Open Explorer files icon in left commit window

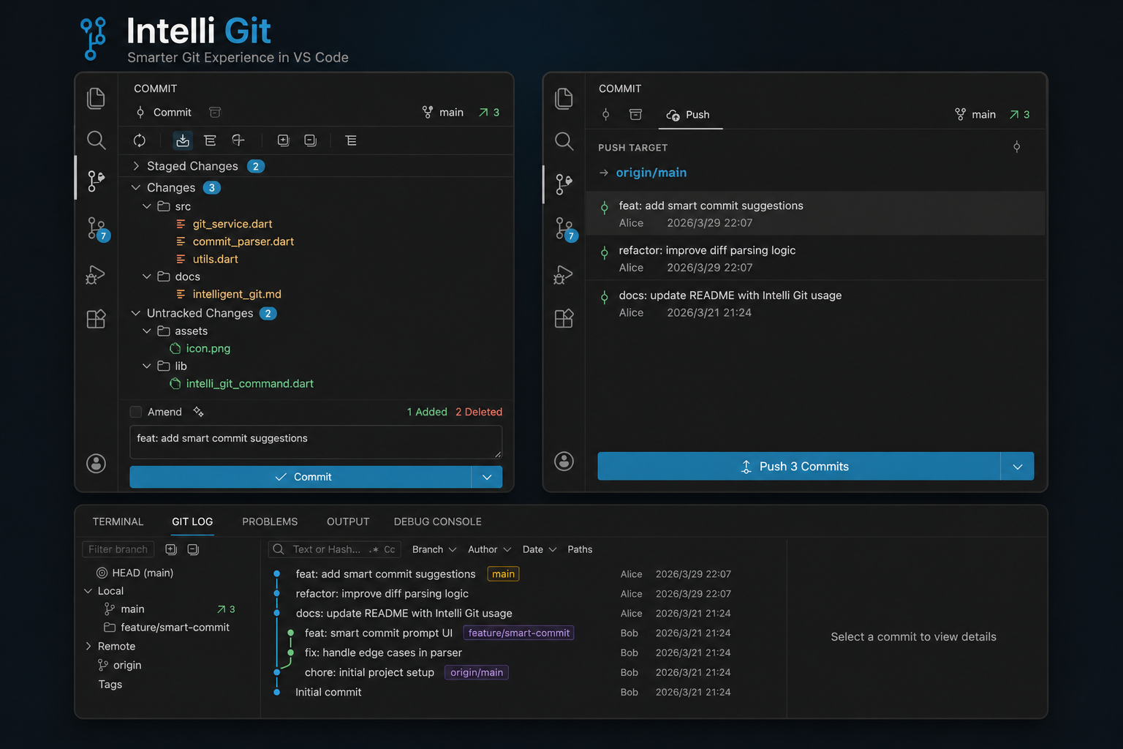coord(96,98)
